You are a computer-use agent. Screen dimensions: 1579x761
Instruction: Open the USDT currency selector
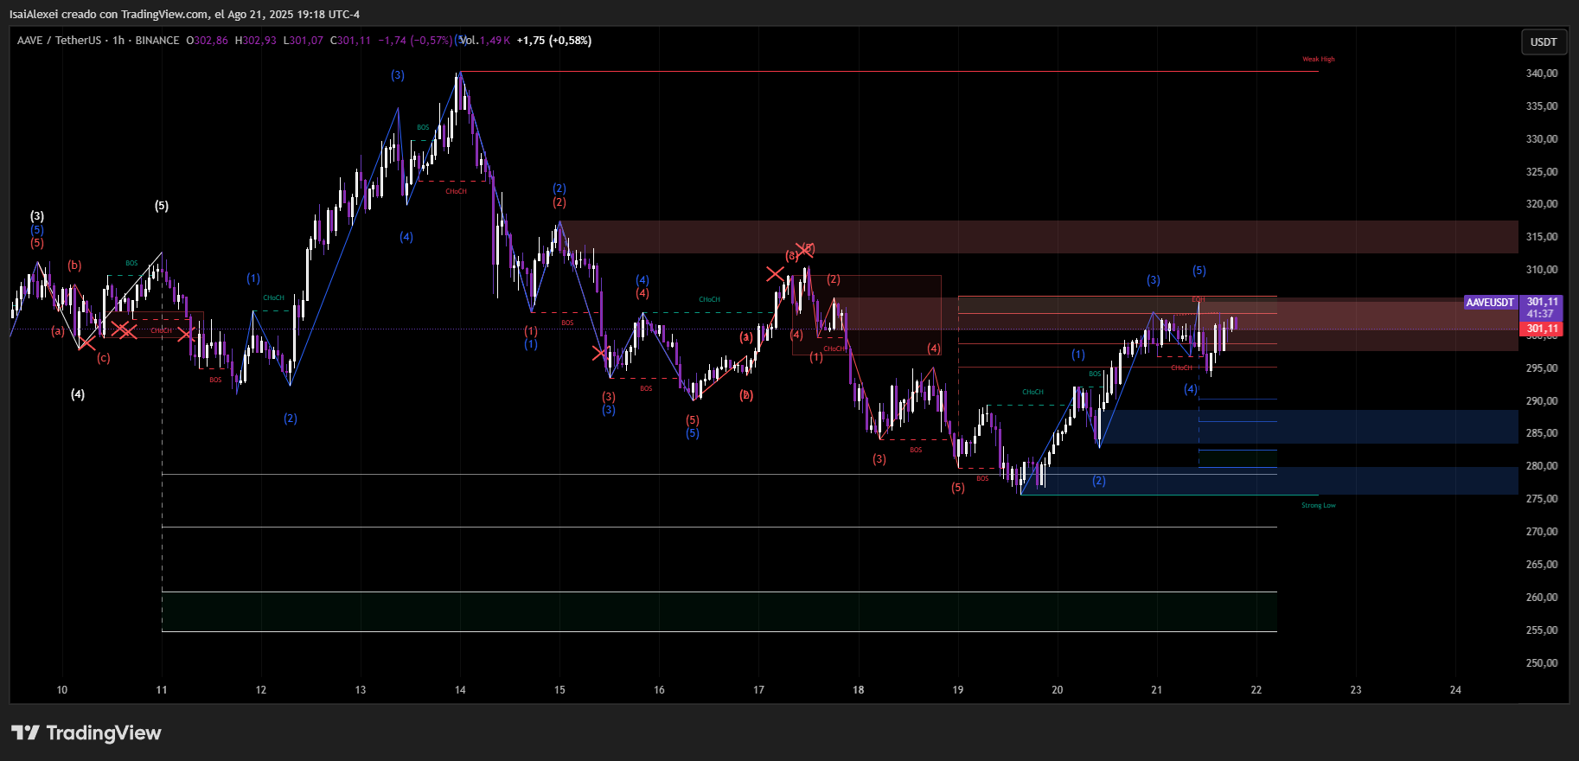pyautogui.click(x=1543, y=42)
